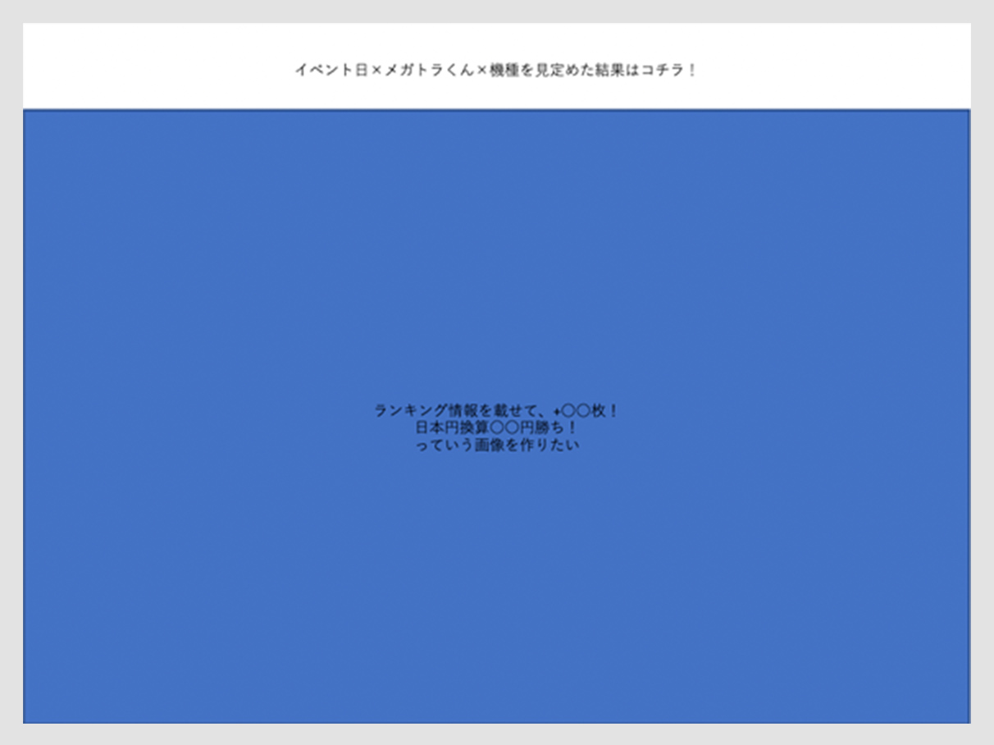The height and width of the screenshot is (745, 994).
Task: Click the gray margin outside the slide
Action: tap(10, 369)
